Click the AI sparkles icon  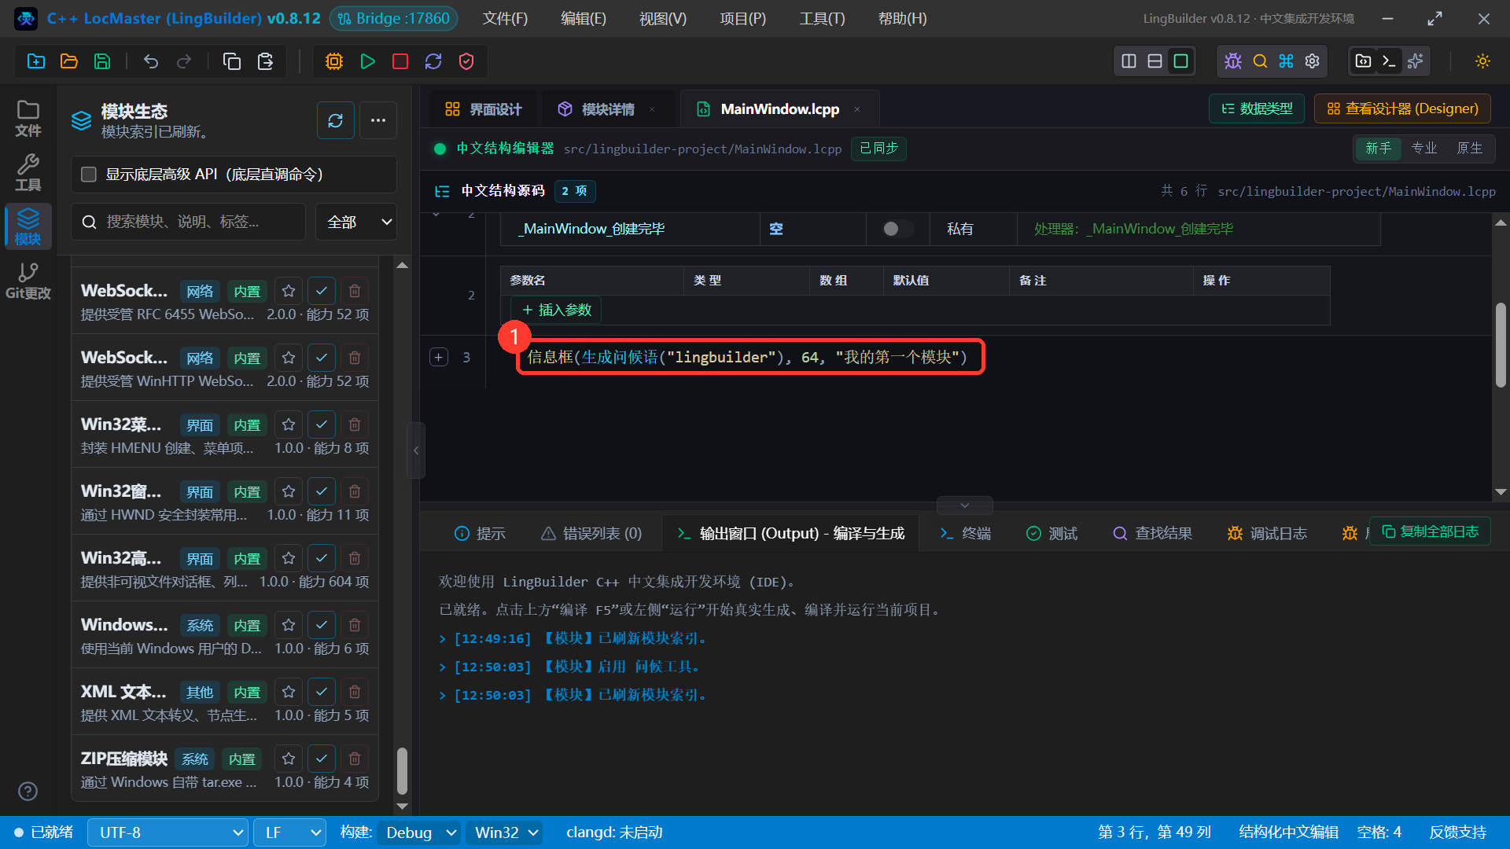(1416, 61)
